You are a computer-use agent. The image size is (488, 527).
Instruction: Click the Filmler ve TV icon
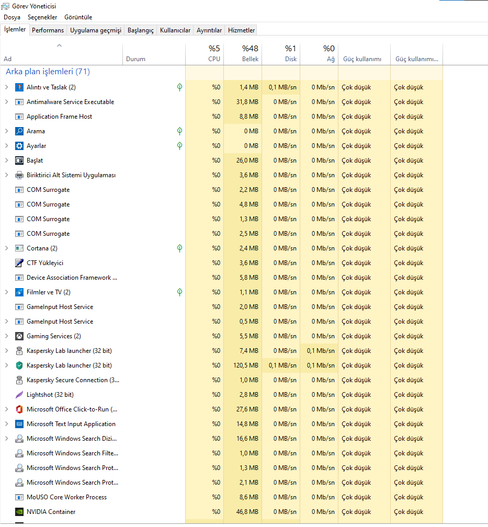[19, 292]
